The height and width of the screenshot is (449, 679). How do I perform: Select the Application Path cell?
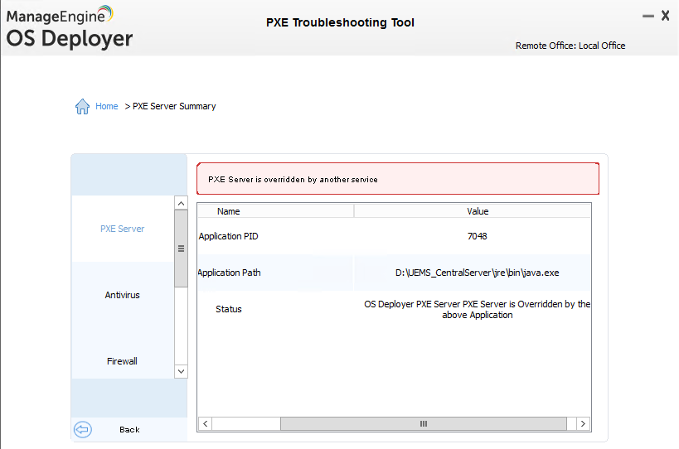tap(275, 273)
